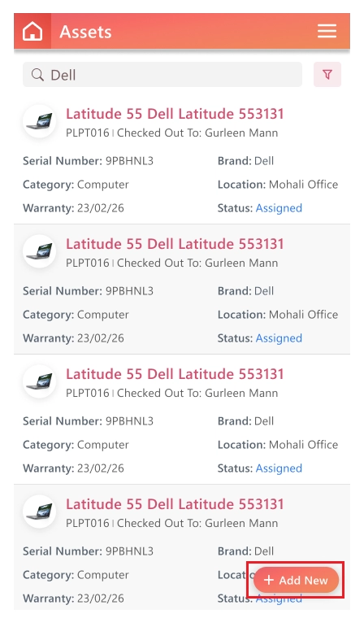This screenshot has height=627, width=364.
Task: Click the third asset's laptop thumbnail
Action: [x=39, y=381]
